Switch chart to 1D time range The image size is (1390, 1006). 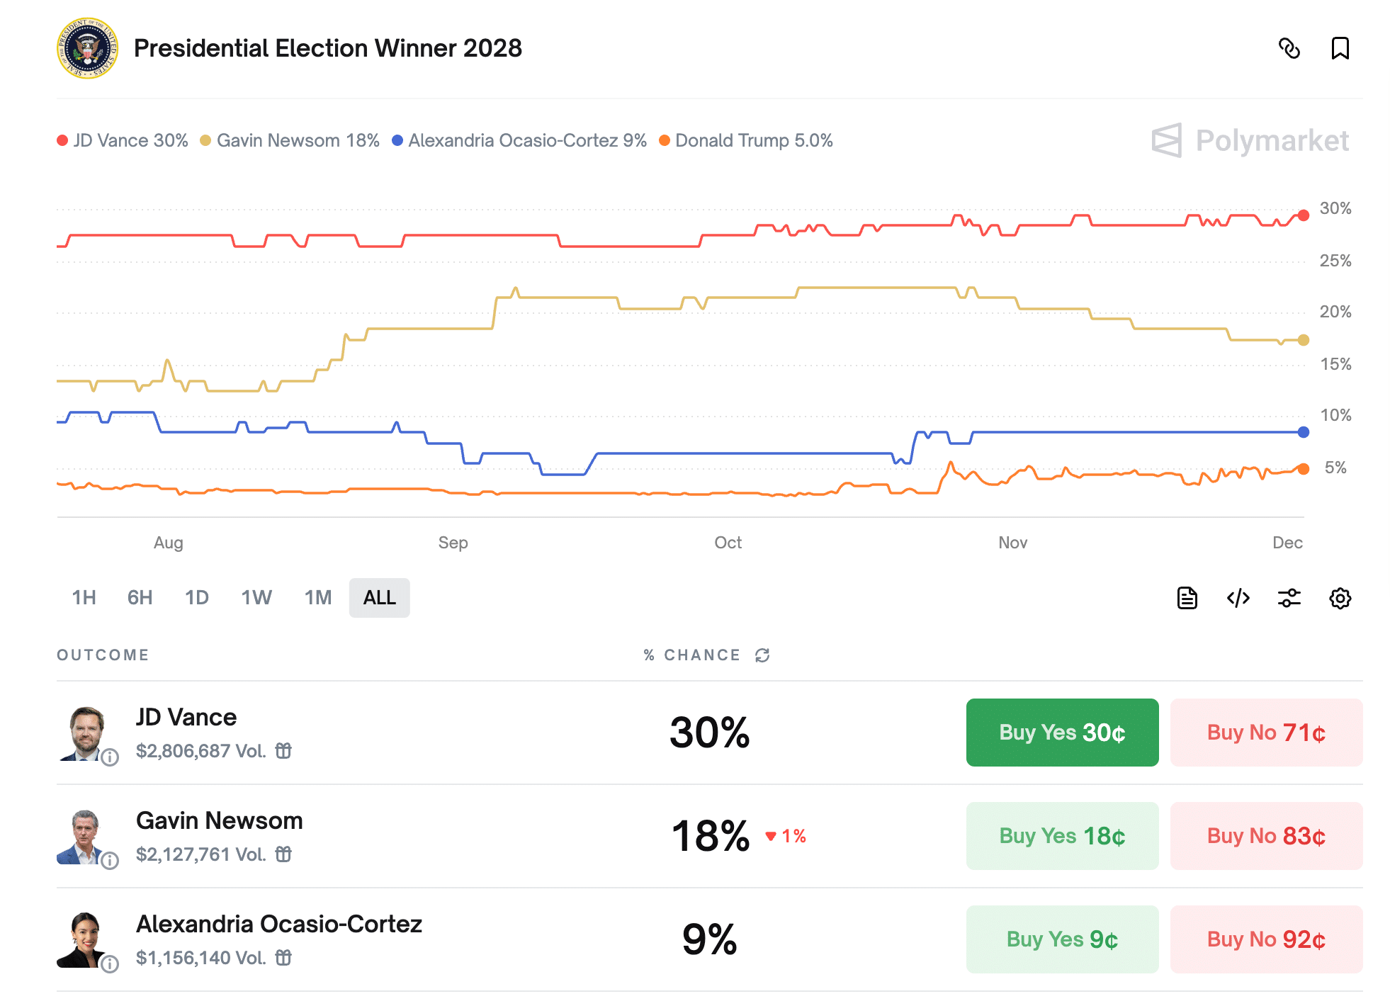[196, 597]
